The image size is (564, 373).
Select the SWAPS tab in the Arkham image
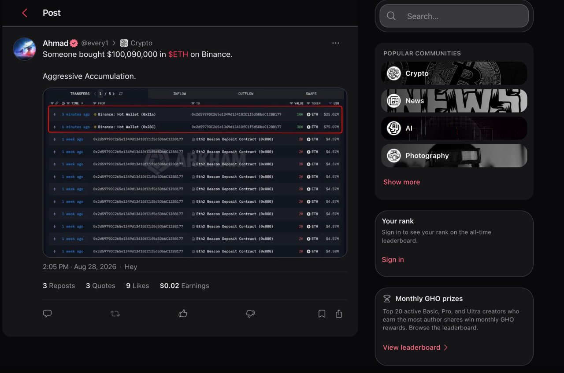311,94
